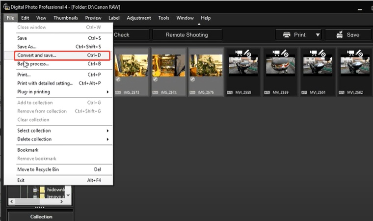Viewport: 373px width, 221px height.
Task: Click the RAW badge beside IMG_2575
Action: [192, 92]
